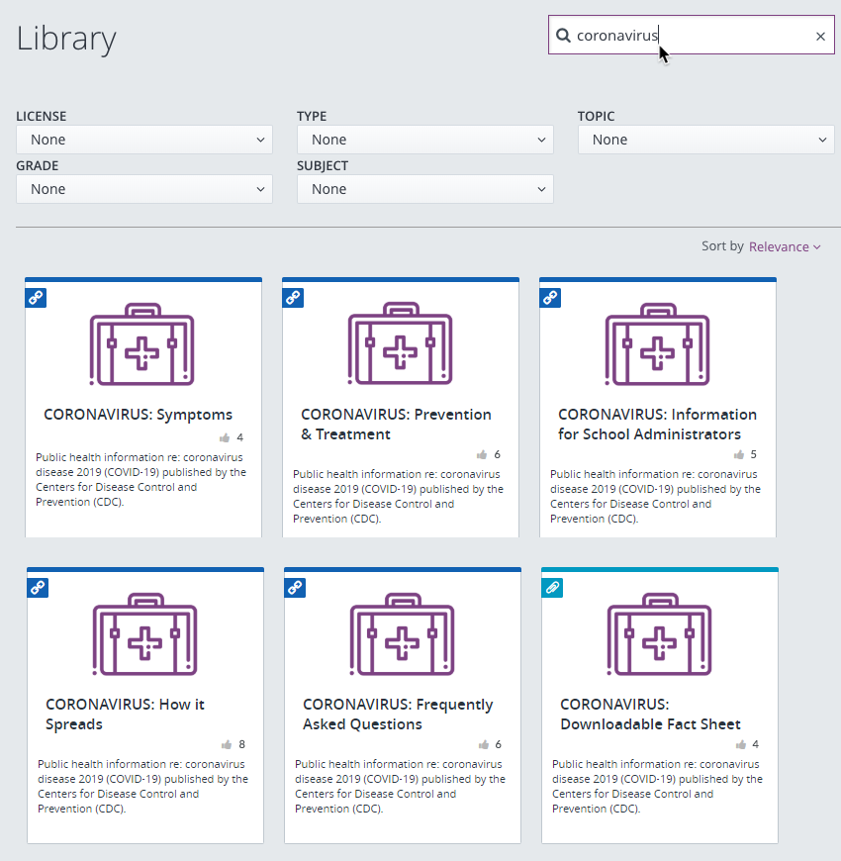Click the description text on Downloadable Fact Sheet card
The width and height of the screenshot is (841, 861).
tap(657, 787)
